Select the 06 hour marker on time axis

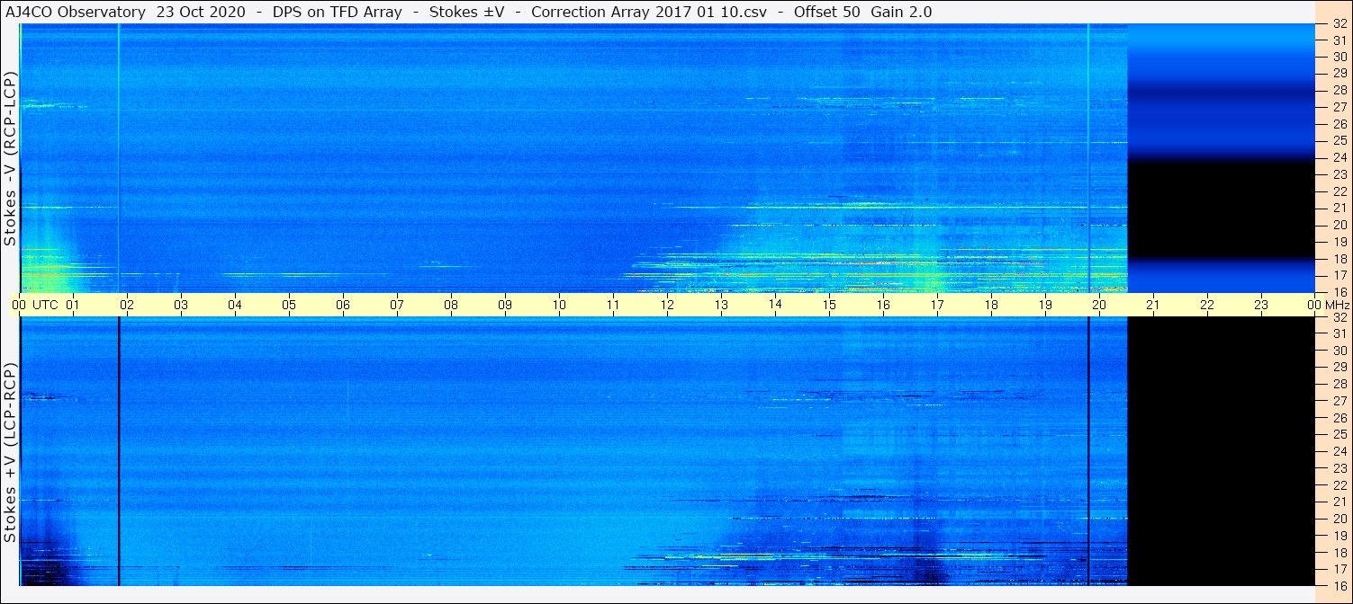click(x=343, y=305)
